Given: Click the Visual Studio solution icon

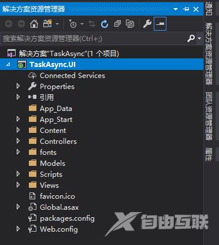Looking at the screenshot, I should (12, 53).
